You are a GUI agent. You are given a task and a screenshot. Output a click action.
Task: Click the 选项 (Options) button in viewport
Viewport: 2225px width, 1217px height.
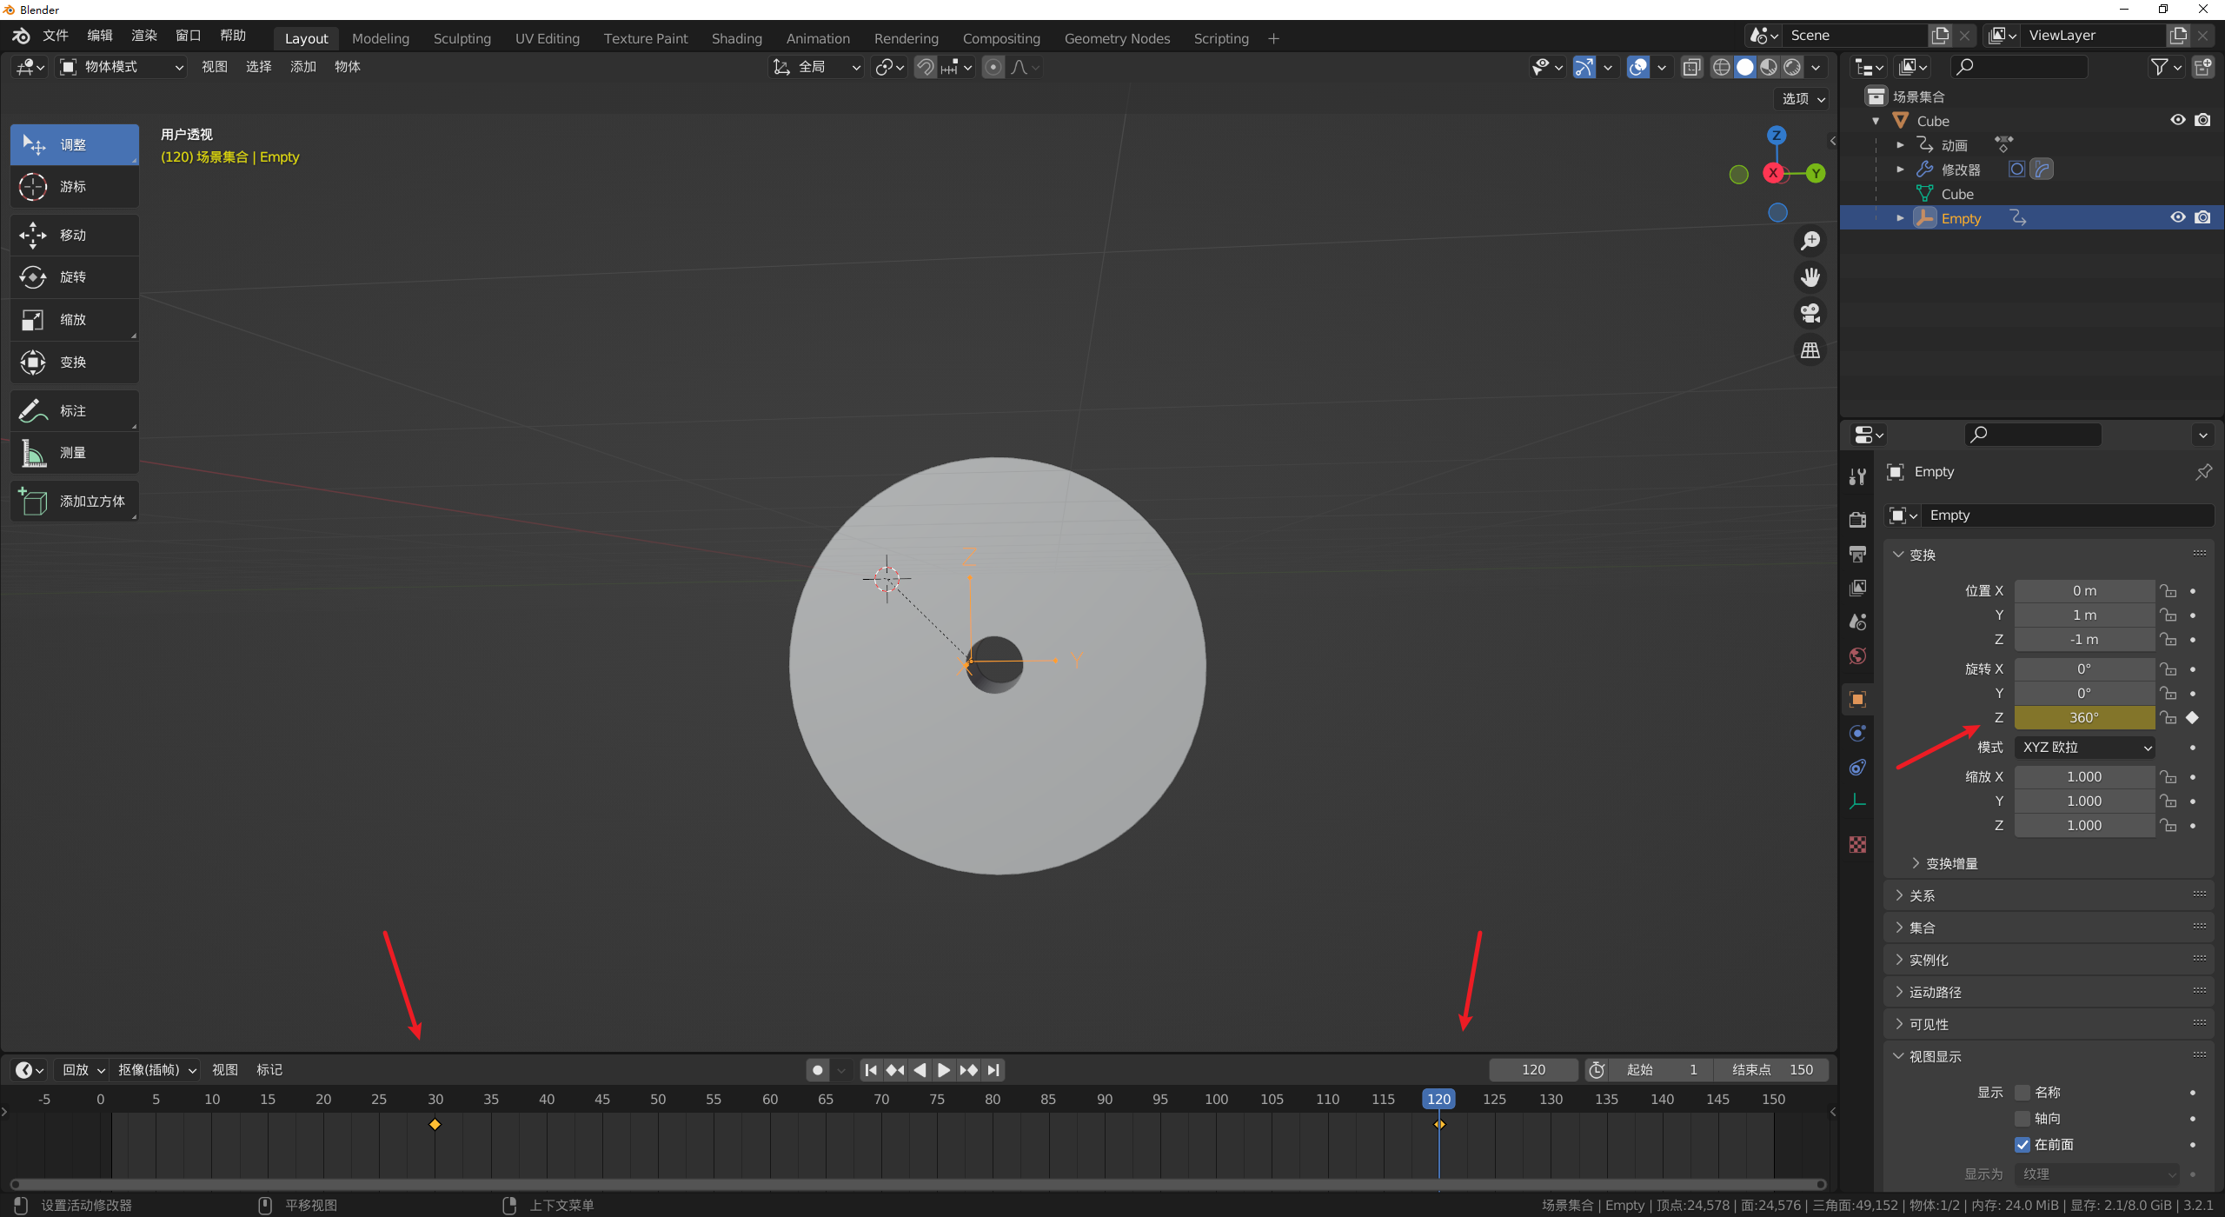click(1803, 99)
